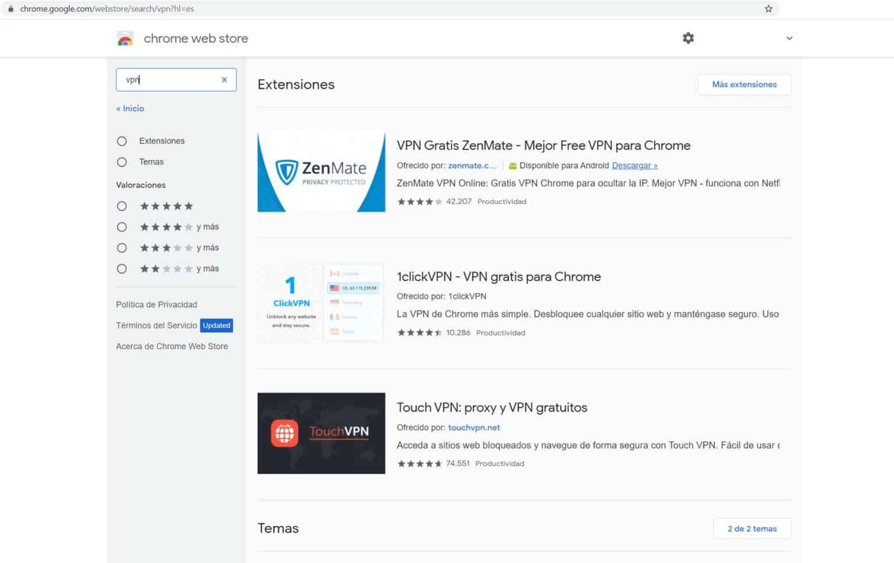Click Descargar link for Android
894x563 pixels.
click(634, 166)
